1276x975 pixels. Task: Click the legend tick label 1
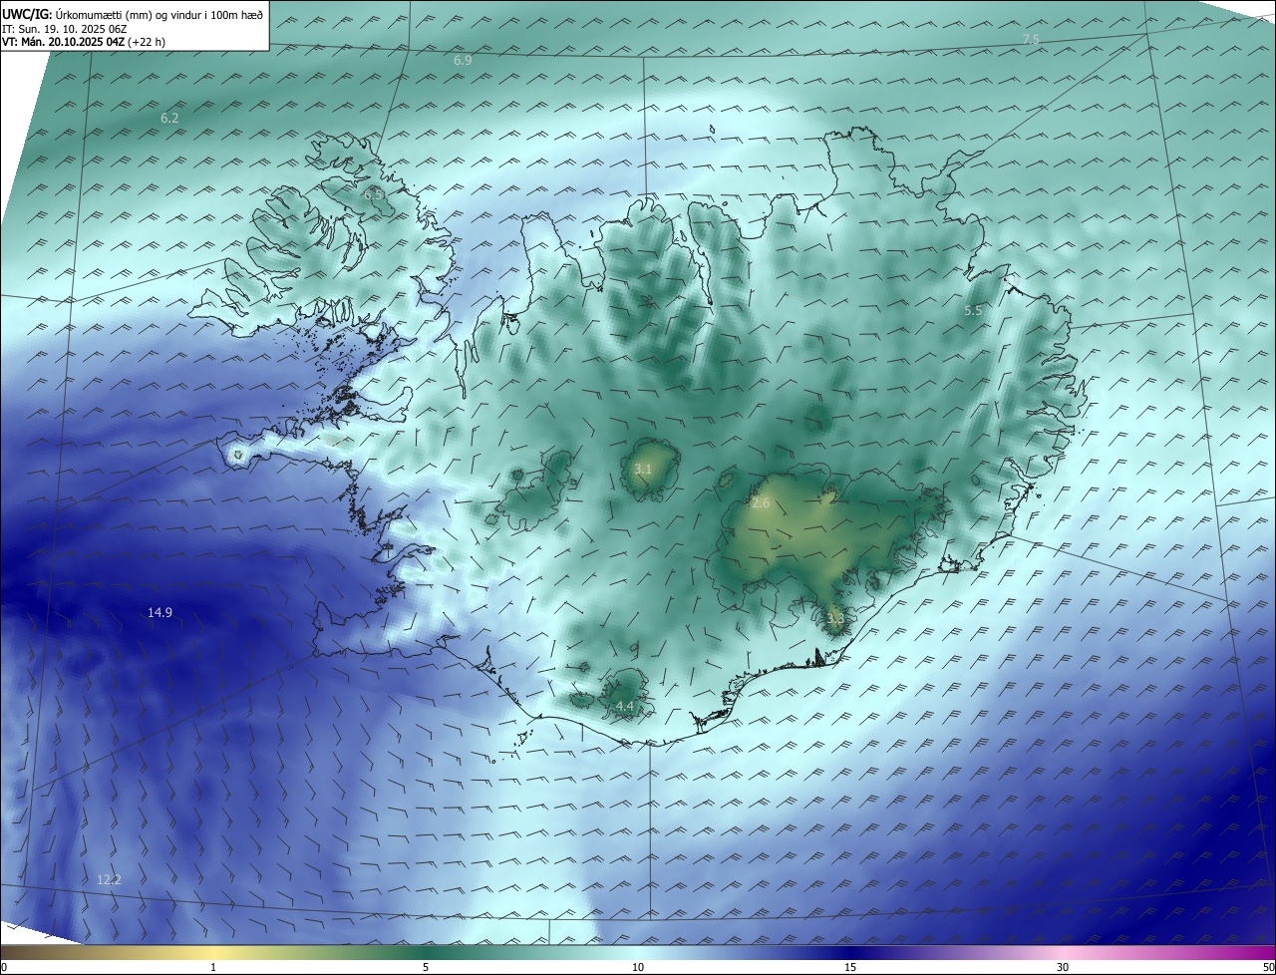point(213,967)
